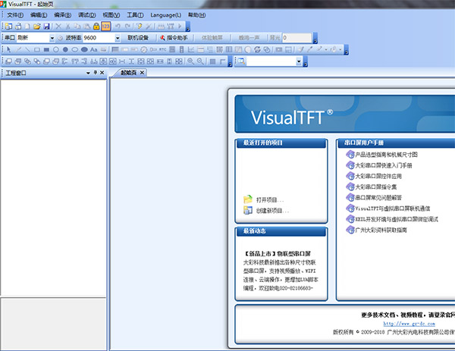Open the Language menu
Image resolution: width=455 pixels, height=351 pixels.
(x=165, y=15)
